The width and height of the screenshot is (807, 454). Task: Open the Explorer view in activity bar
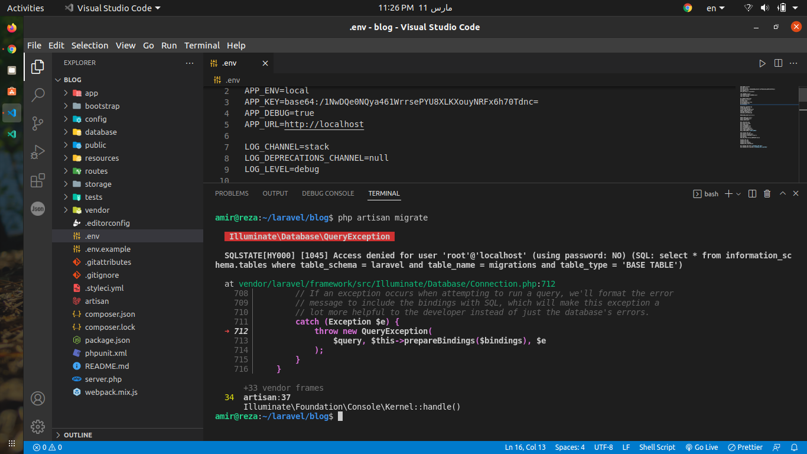point(38,67)
